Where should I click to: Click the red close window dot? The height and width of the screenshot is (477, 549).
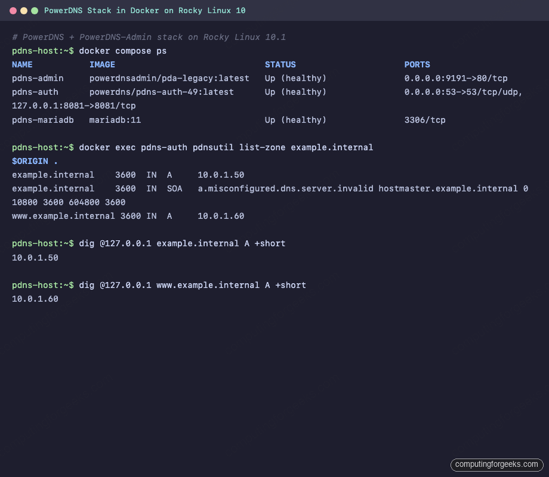point(13,11)
